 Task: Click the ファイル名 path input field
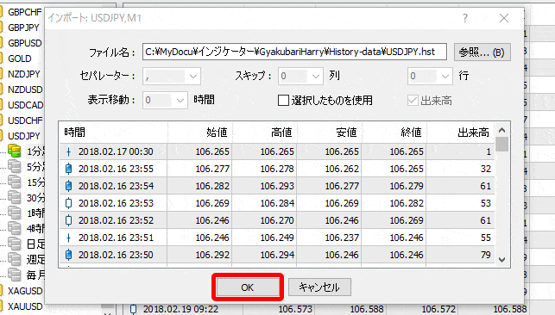[x=294, y=52]
